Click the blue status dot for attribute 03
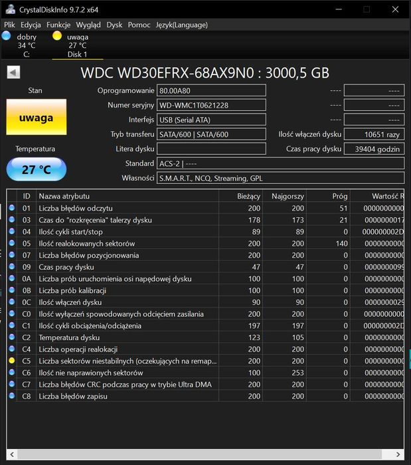Screen dimensions: 411x465 click(12, 219)
